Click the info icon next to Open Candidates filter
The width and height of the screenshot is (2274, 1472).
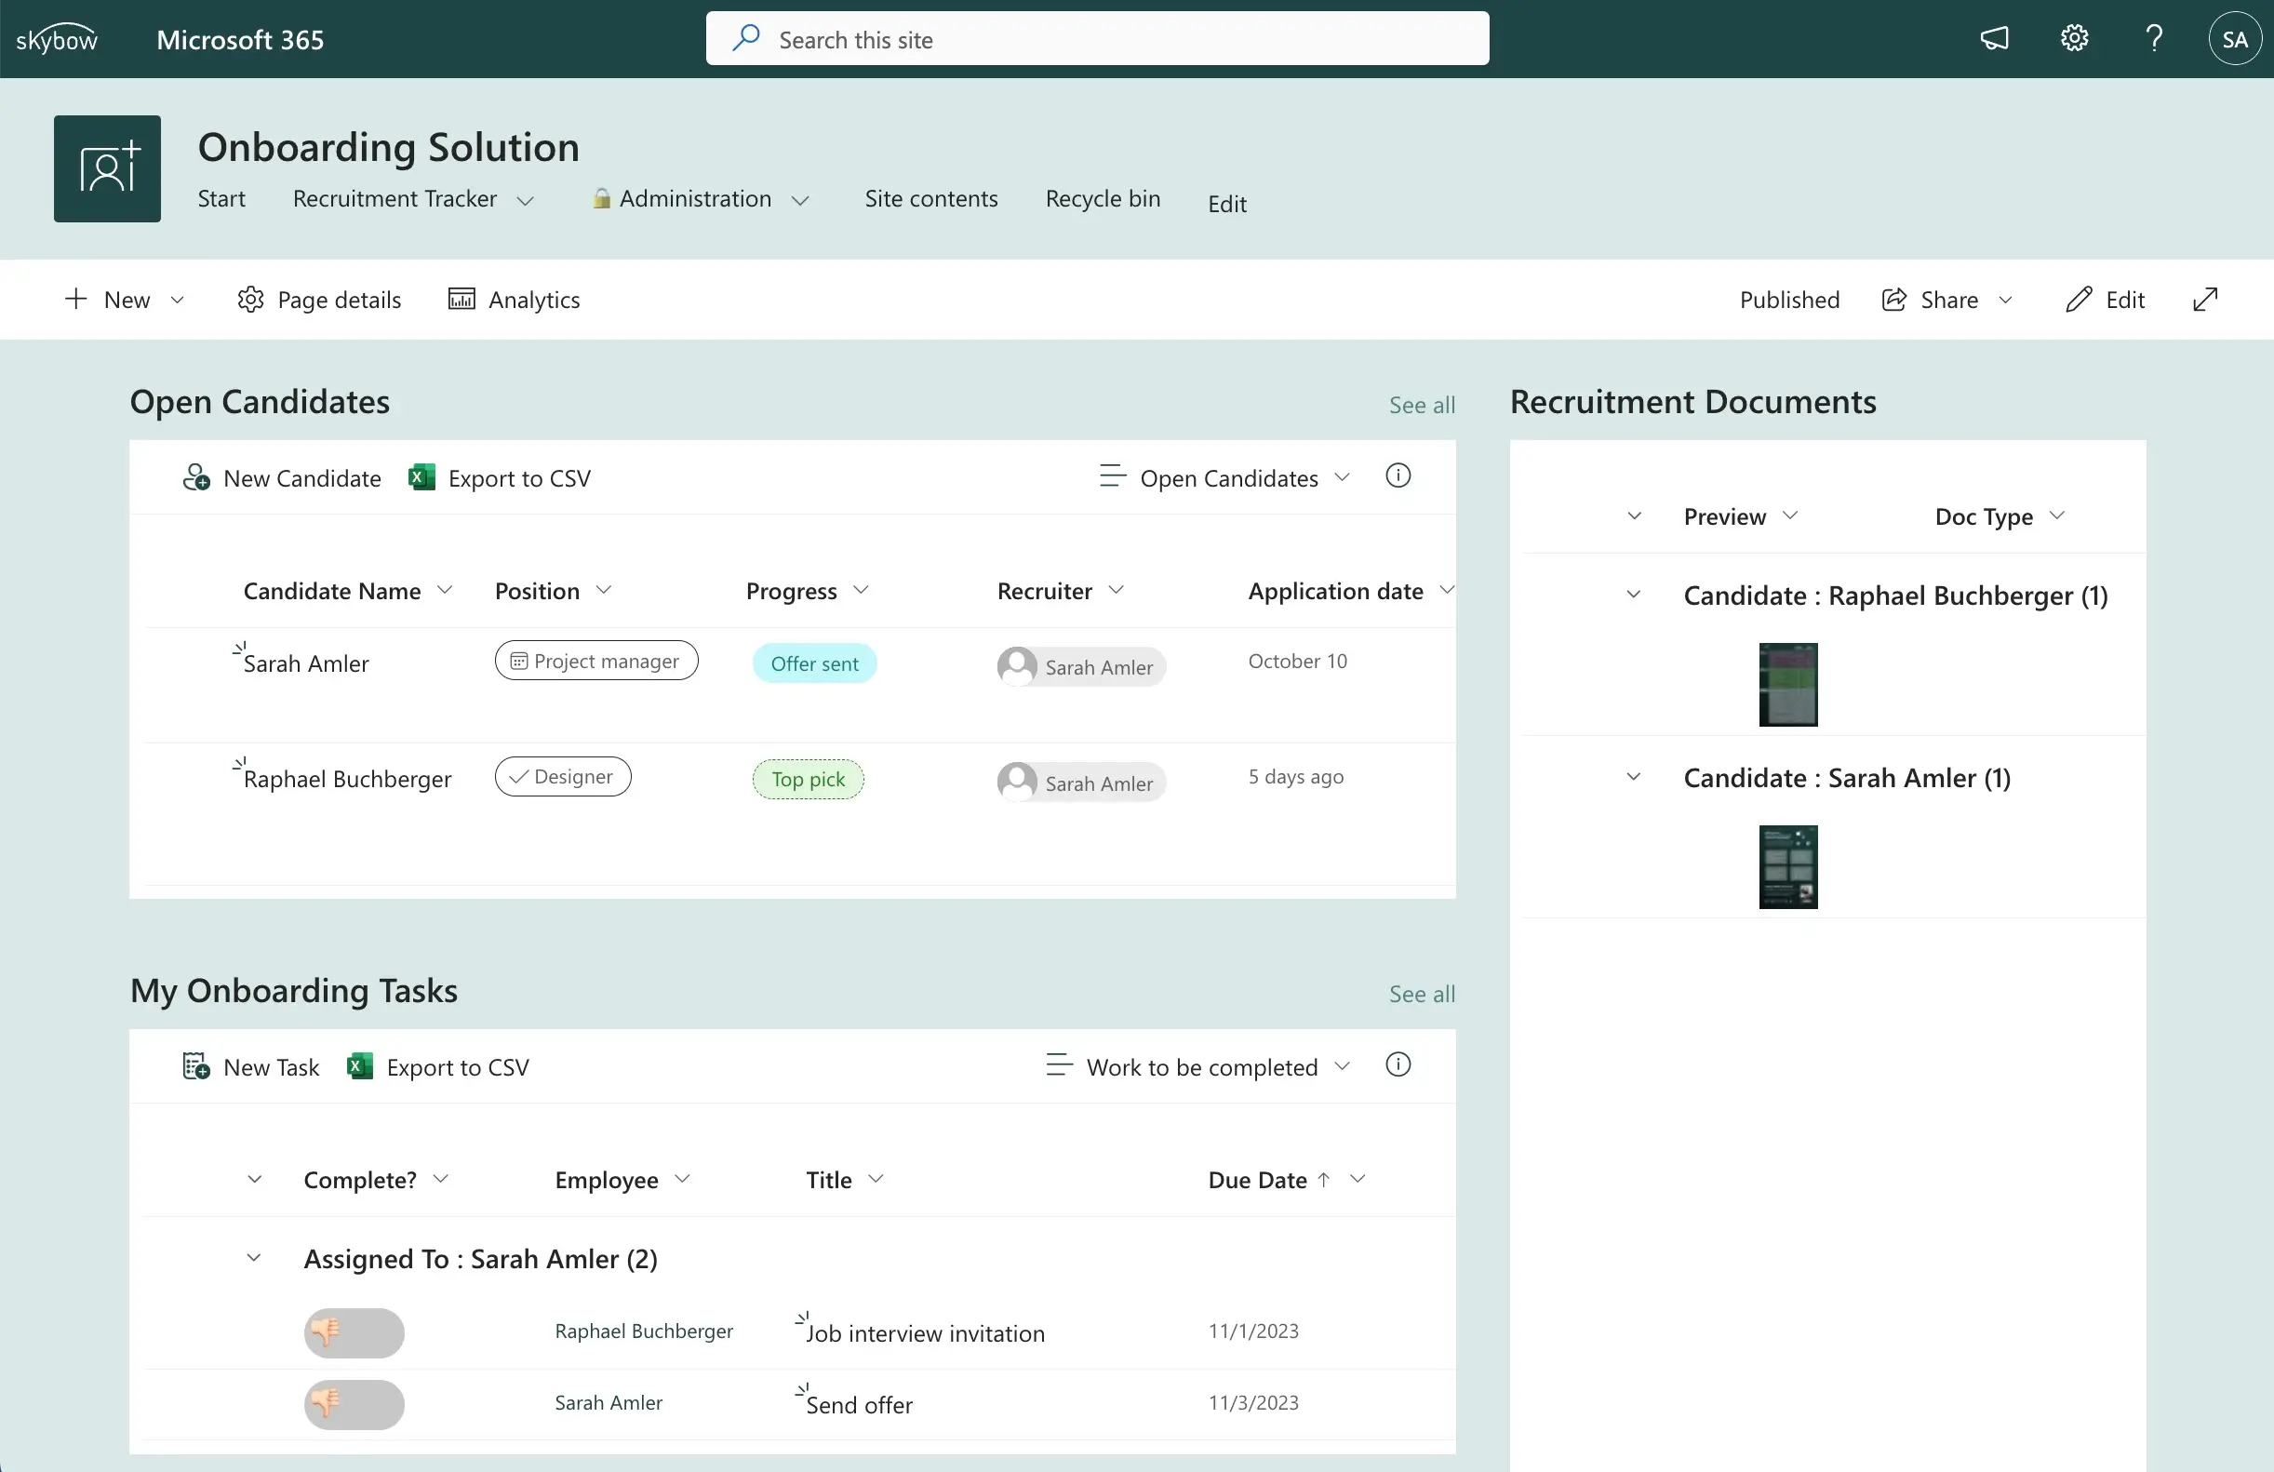pyautogui.click(x=1398, y=475)
